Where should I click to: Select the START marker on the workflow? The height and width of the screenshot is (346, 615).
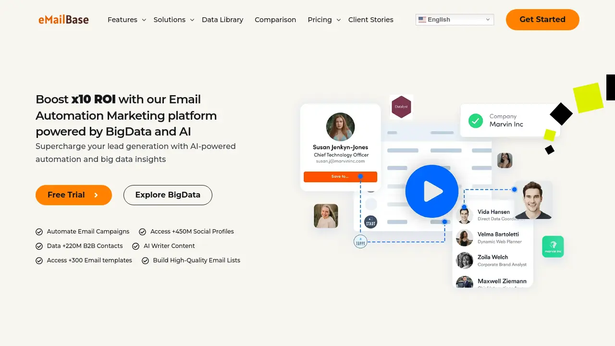(x=370, y=222)
